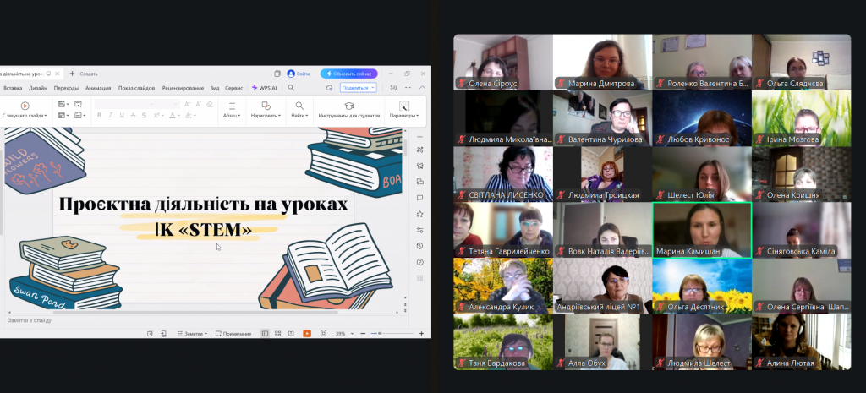Click the orange play slideshow button in status bar

306,334
